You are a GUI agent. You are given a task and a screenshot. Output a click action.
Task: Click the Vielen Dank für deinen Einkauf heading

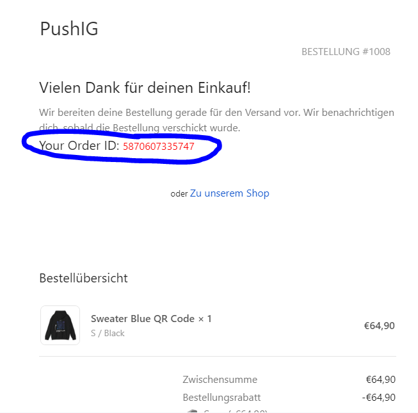145,88
